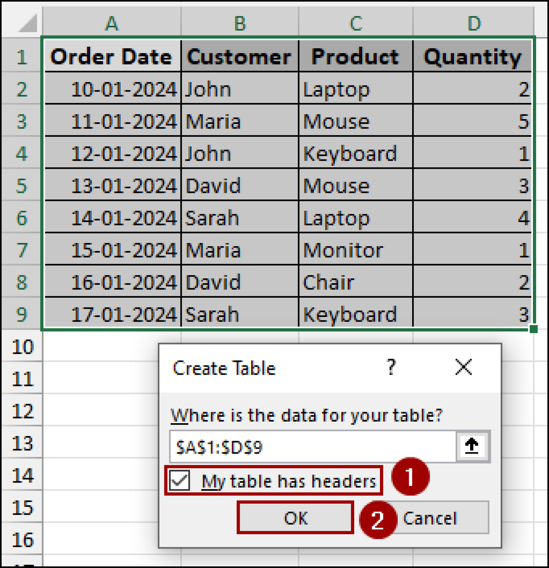Select row 1 header
Viewport: 549px width, 568px height.
point(22,57)
